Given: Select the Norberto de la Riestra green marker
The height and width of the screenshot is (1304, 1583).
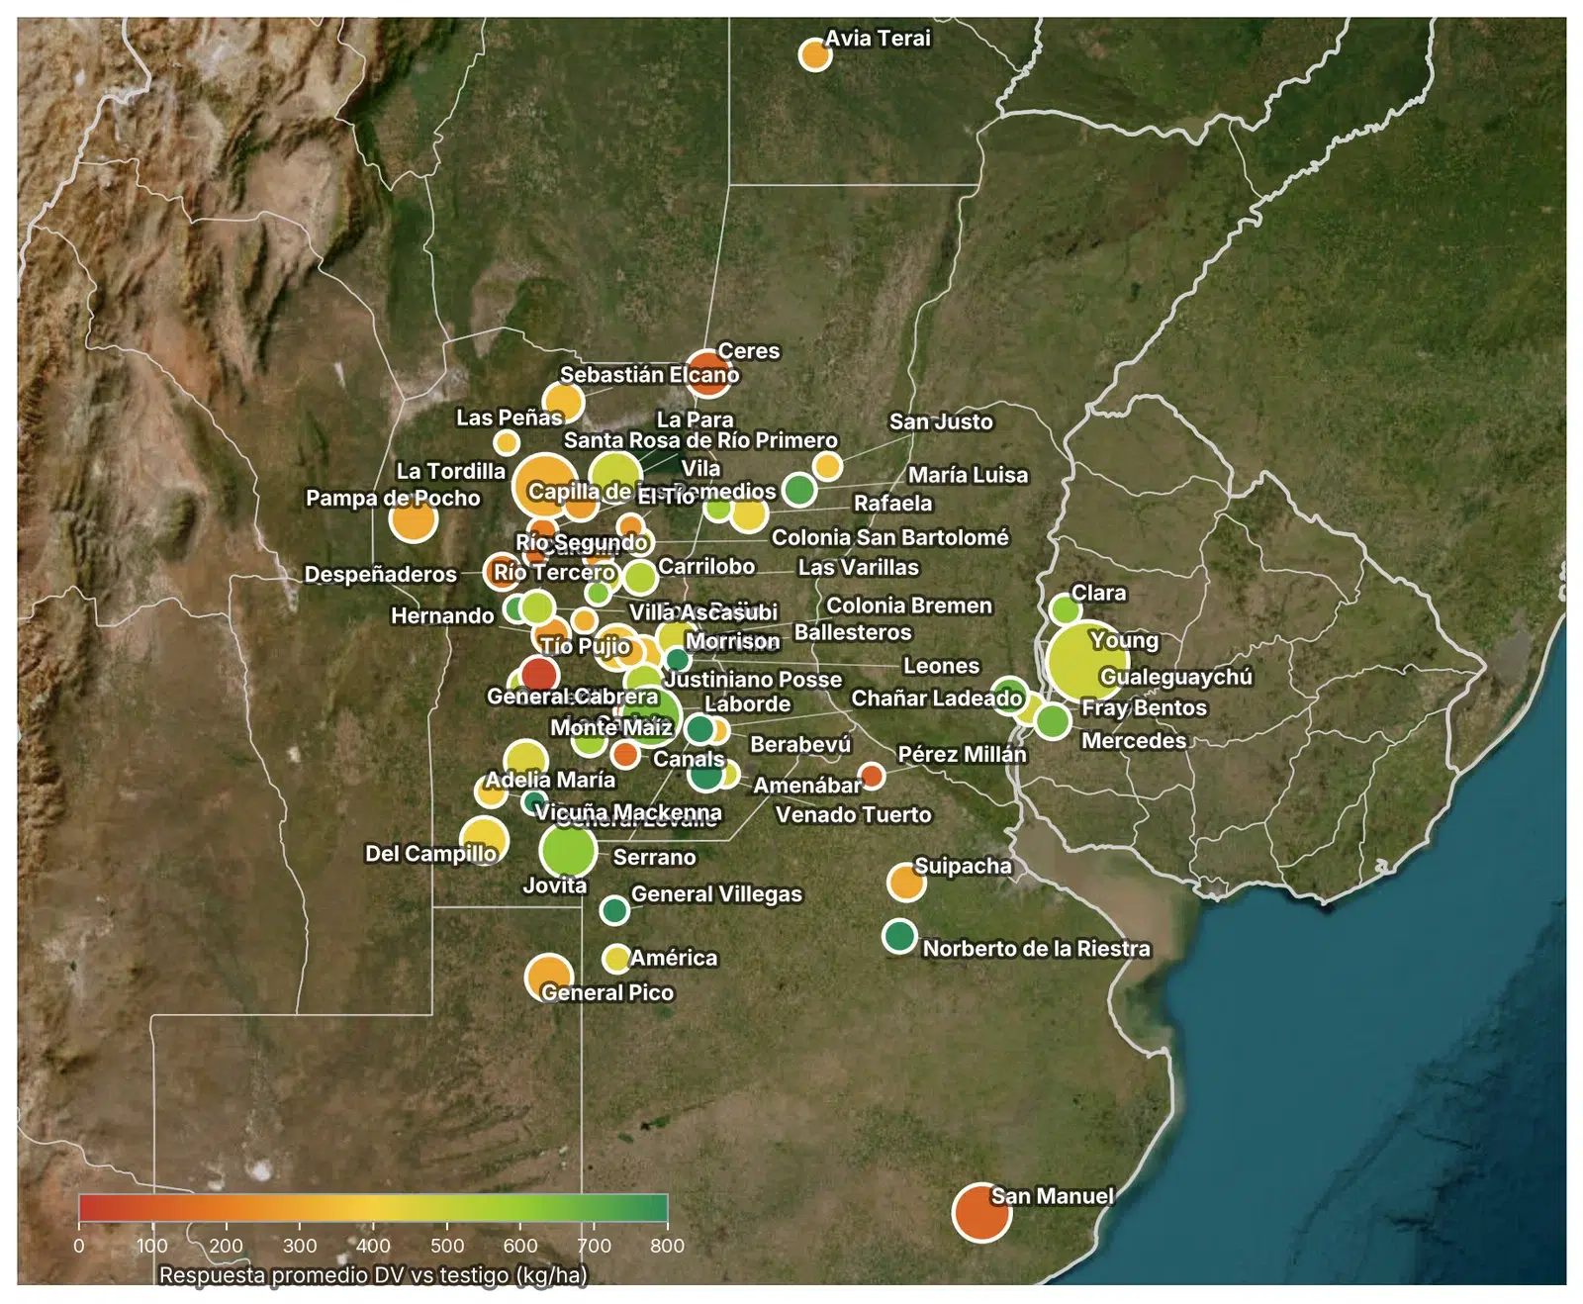Looking at the screenshot, I should click(899, 935).
